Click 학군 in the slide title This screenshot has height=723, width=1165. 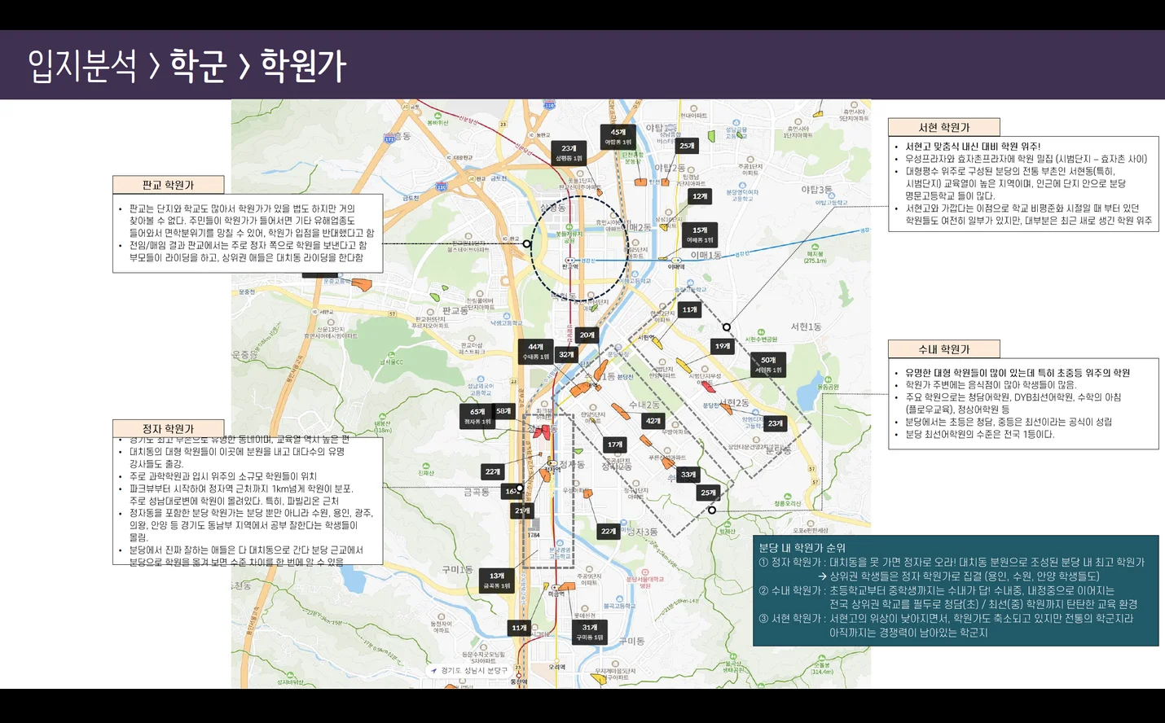coord(198,65)
